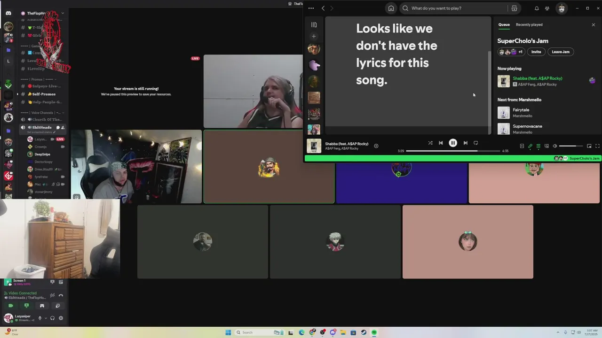Select Supernovacane in the queue

(x=546, y=129)
